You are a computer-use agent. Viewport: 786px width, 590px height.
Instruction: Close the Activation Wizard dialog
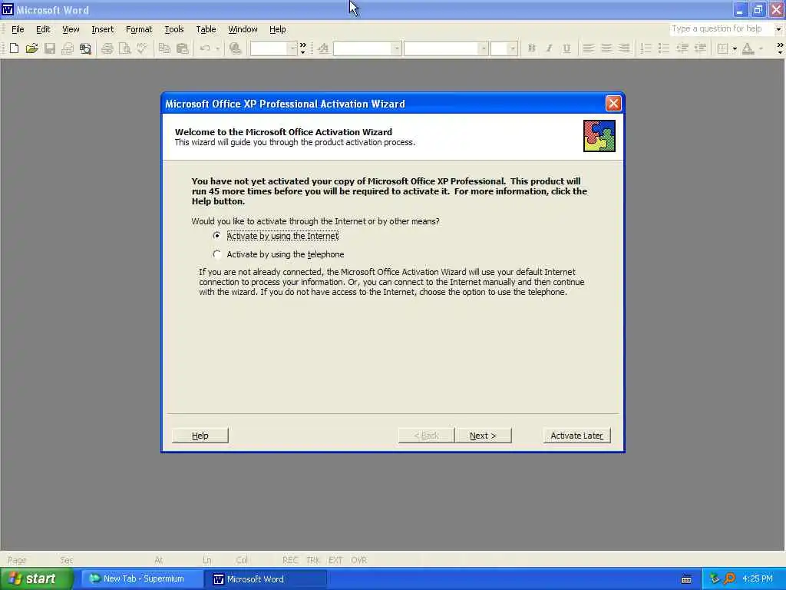[x=613, y=104]
